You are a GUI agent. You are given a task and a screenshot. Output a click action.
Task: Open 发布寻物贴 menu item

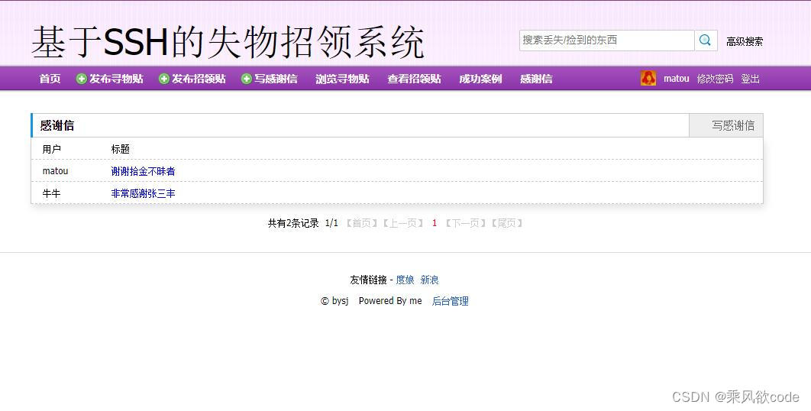[116, 79]
